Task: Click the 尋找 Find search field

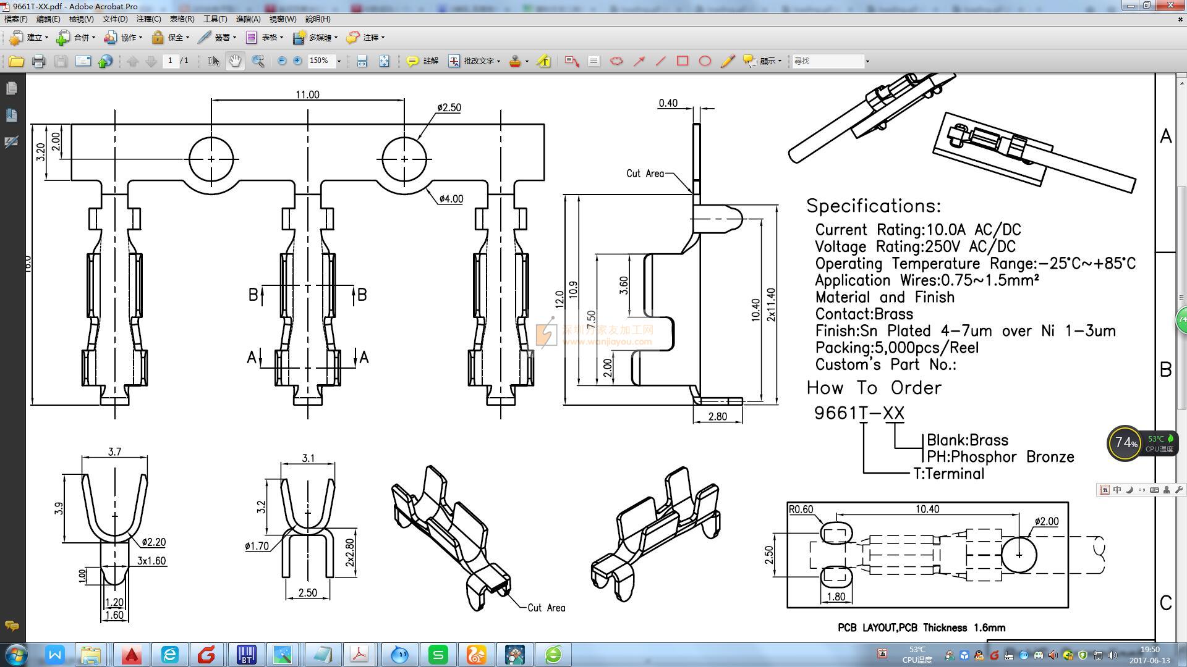Action: coord(828,61)
